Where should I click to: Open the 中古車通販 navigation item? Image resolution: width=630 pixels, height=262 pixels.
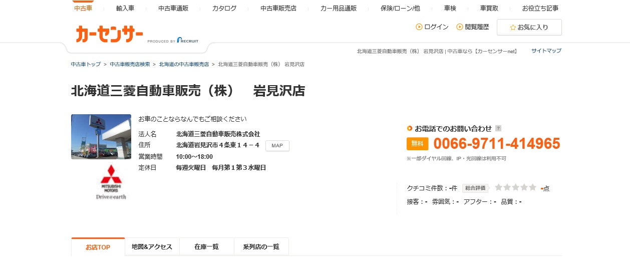click(173, 8)
